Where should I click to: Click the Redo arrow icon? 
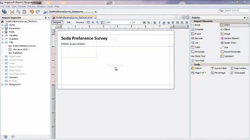click(38, 12)
